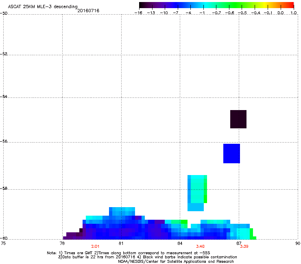The height and width of the screenshot is (264, 301).
Task: Click the tall cyan data block crossing -58
Action: coord(197,193)
